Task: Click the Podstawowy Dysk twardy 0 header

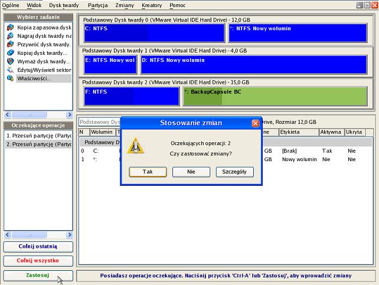Action: [166, 20]
